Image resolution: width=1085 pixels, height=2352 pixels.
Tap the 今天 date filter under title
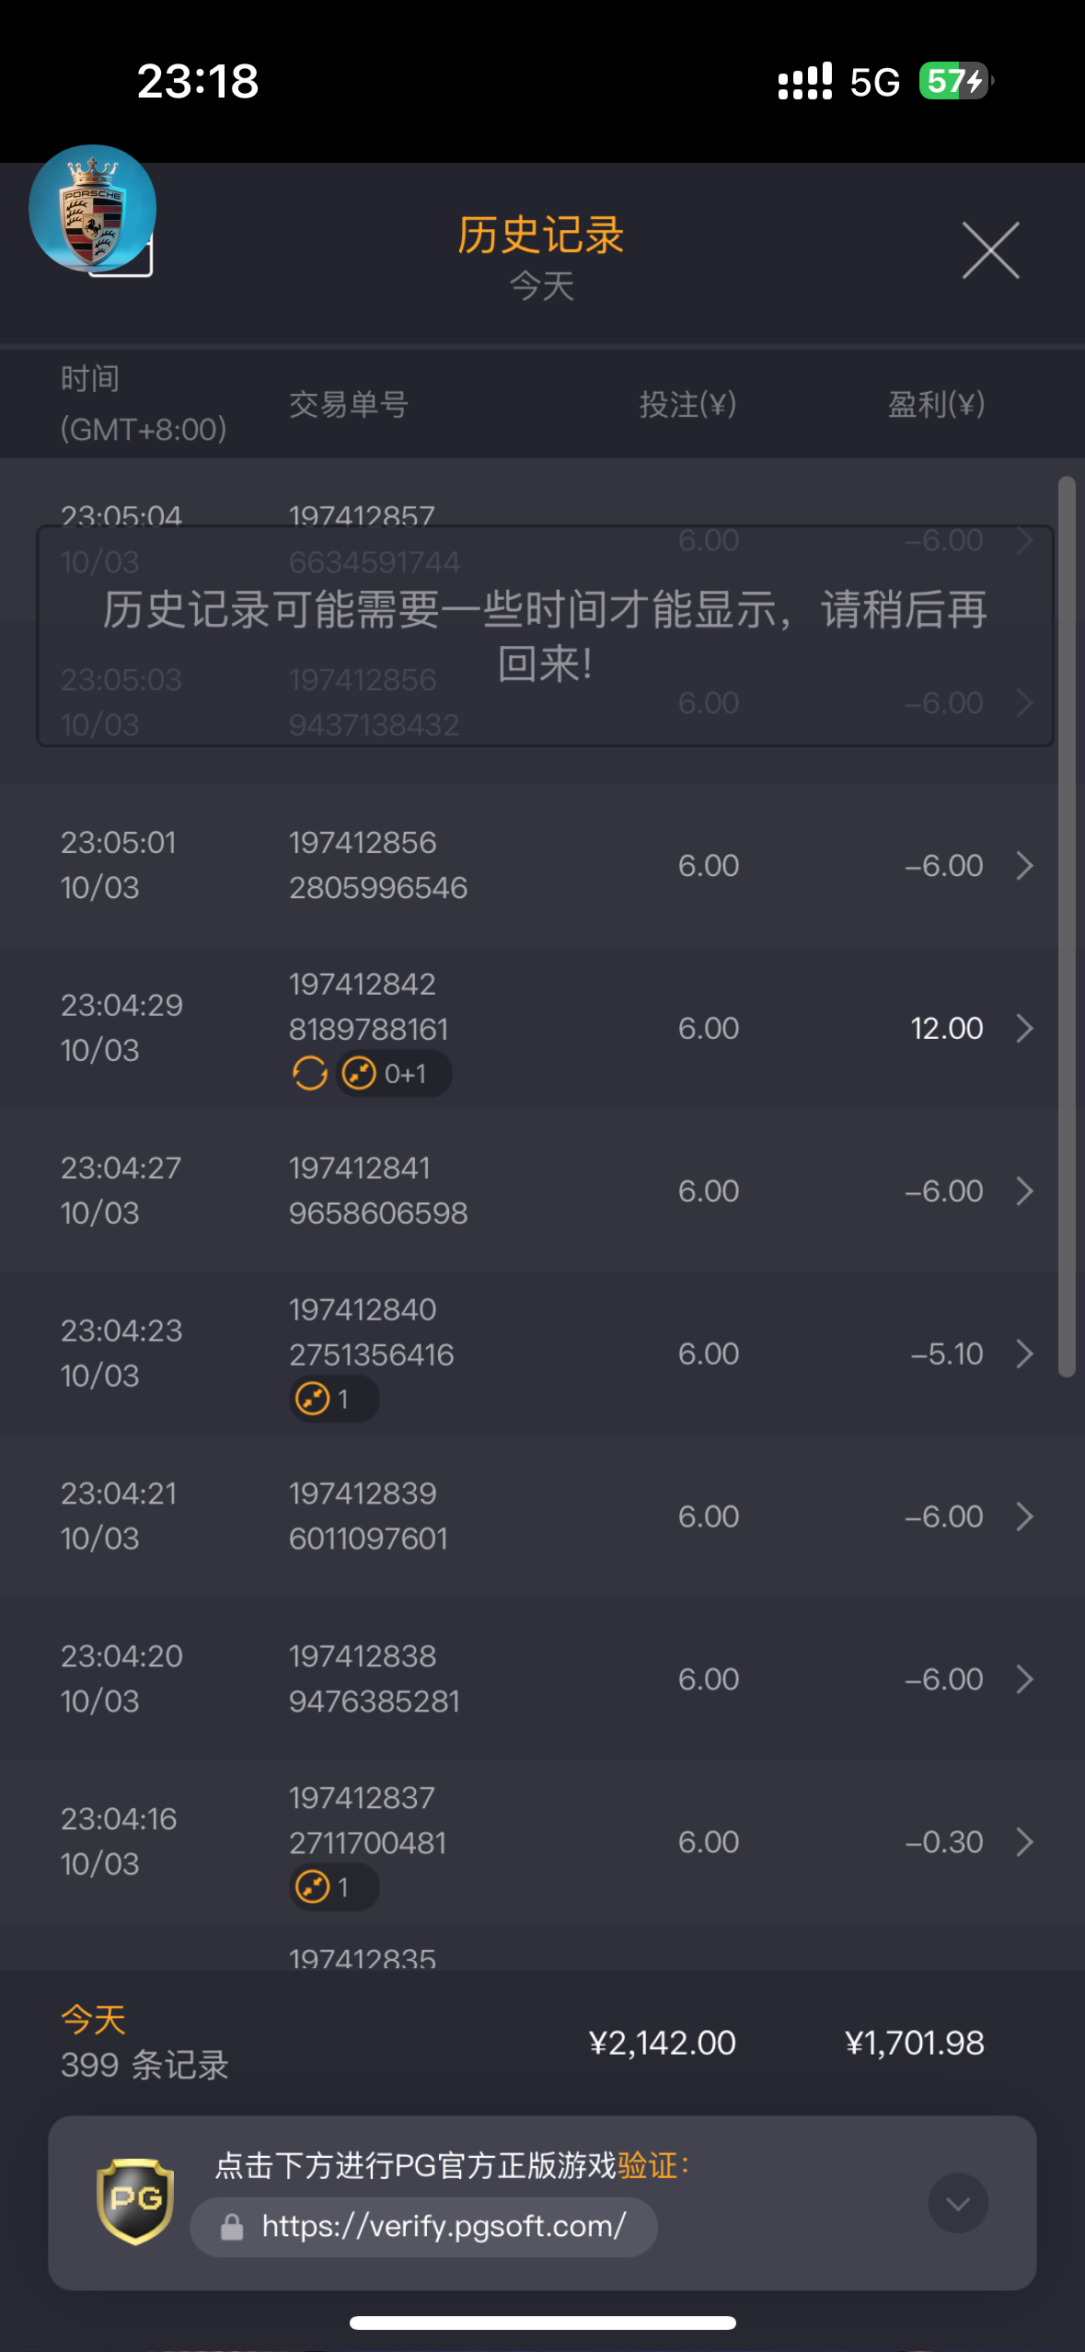pos(542,286)
